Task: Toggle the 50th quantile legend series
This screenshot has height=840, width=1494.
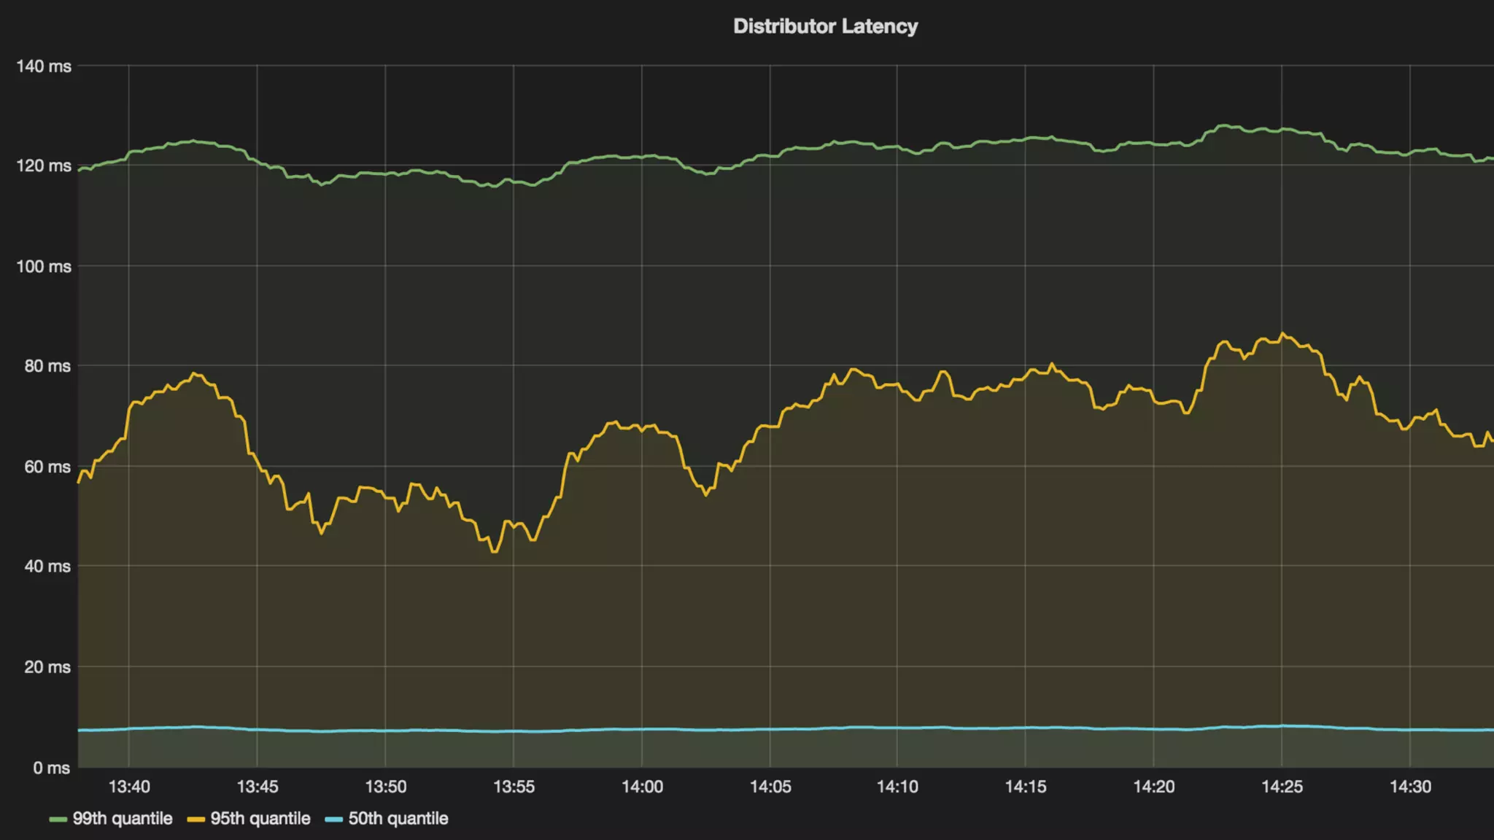Action: point(398,819)
